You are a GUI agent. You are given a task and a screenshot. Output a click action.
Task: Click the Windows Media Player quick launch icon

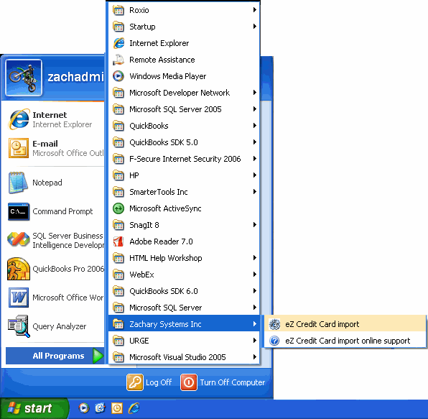coord(83,408)
